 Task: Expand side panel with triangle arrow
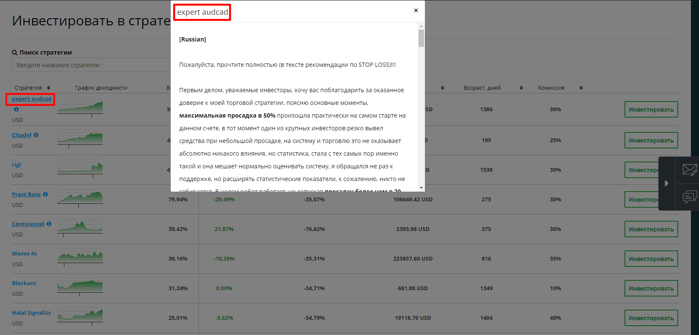point(666,184)
